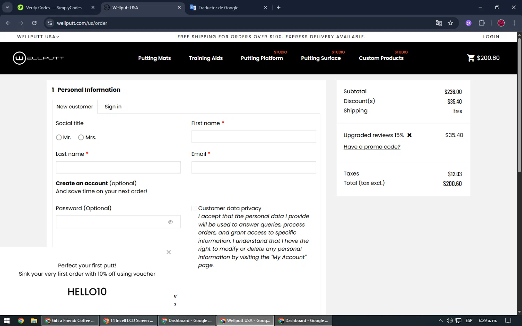Remove the Upgraded reviews 15% discount
The image size is (522, 326).
(x=410, y=135)
